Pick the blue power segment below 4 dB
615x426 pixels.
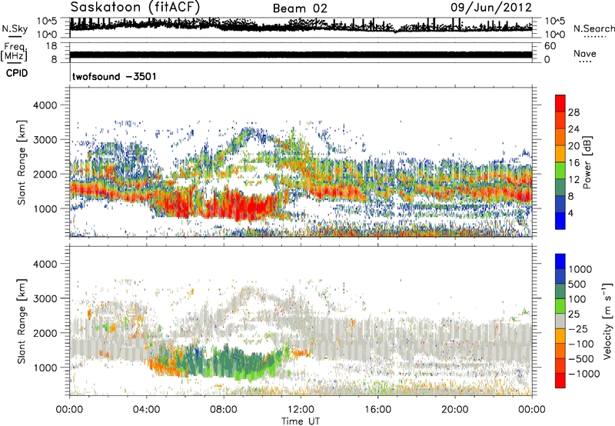click(560, 221)
